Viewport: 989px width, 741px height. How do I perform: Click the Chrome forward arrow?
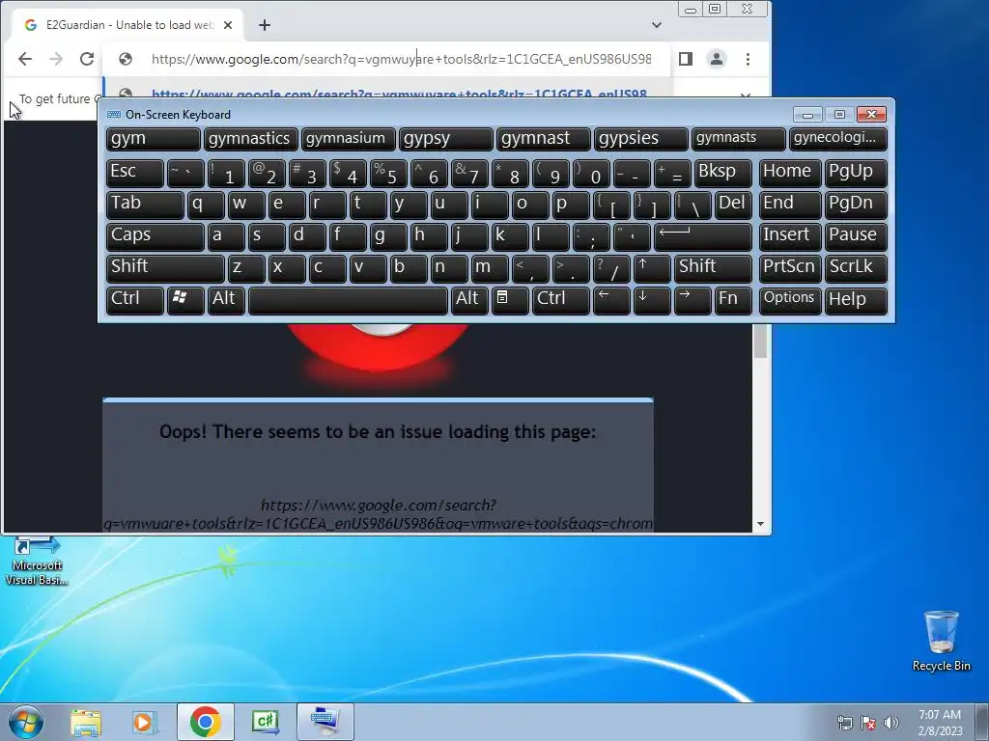56,59
